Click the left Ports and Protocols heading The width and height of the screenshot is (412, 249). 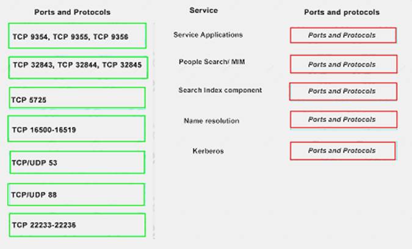tap(73, 12)
